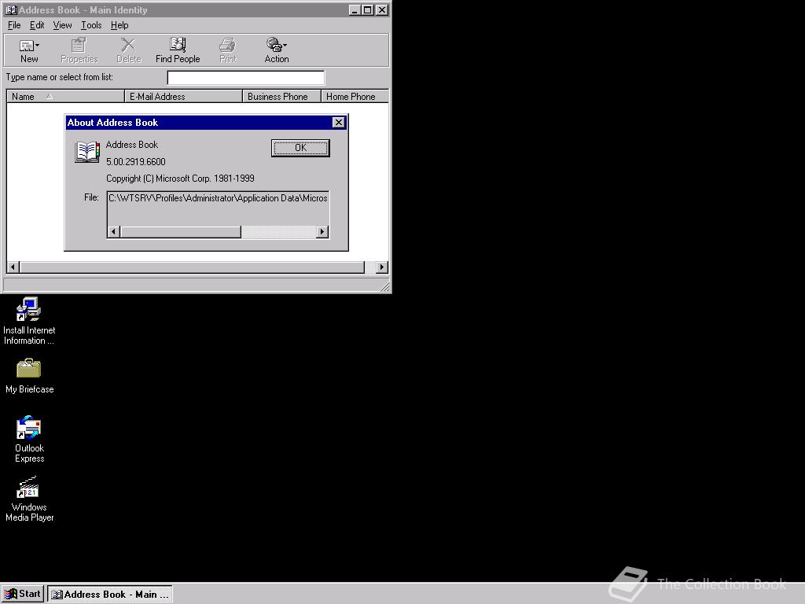Open the File menu

[14, 25]
